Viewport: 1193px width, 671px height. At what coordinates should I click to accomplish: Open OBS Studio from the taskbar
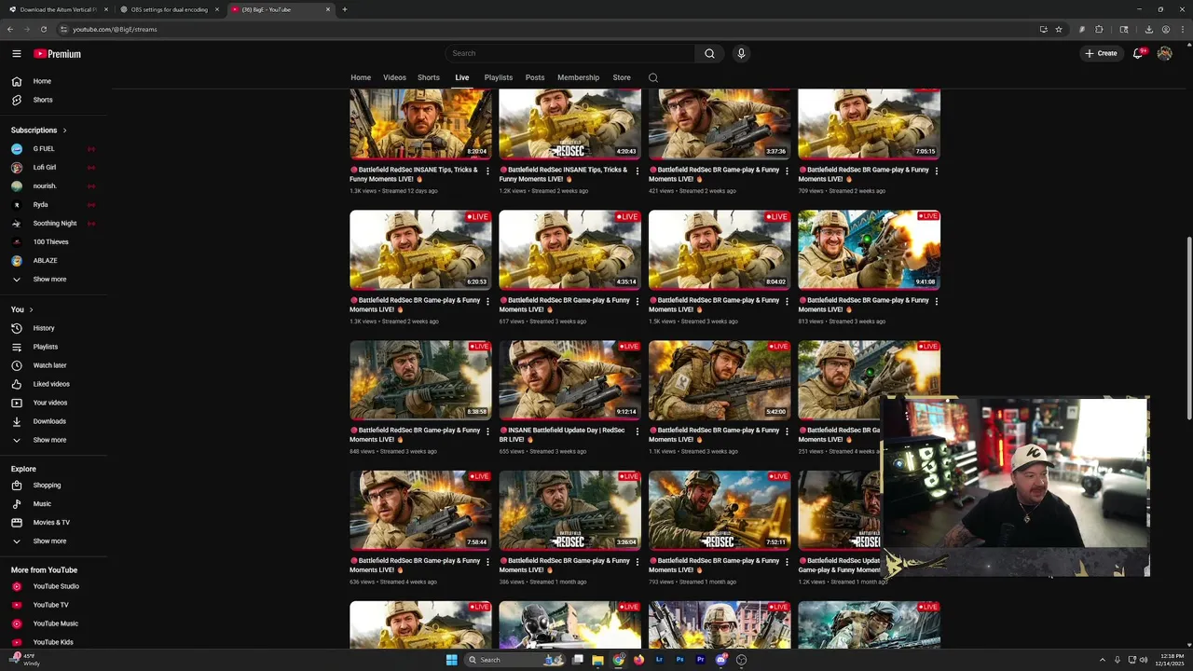(741, 660)
